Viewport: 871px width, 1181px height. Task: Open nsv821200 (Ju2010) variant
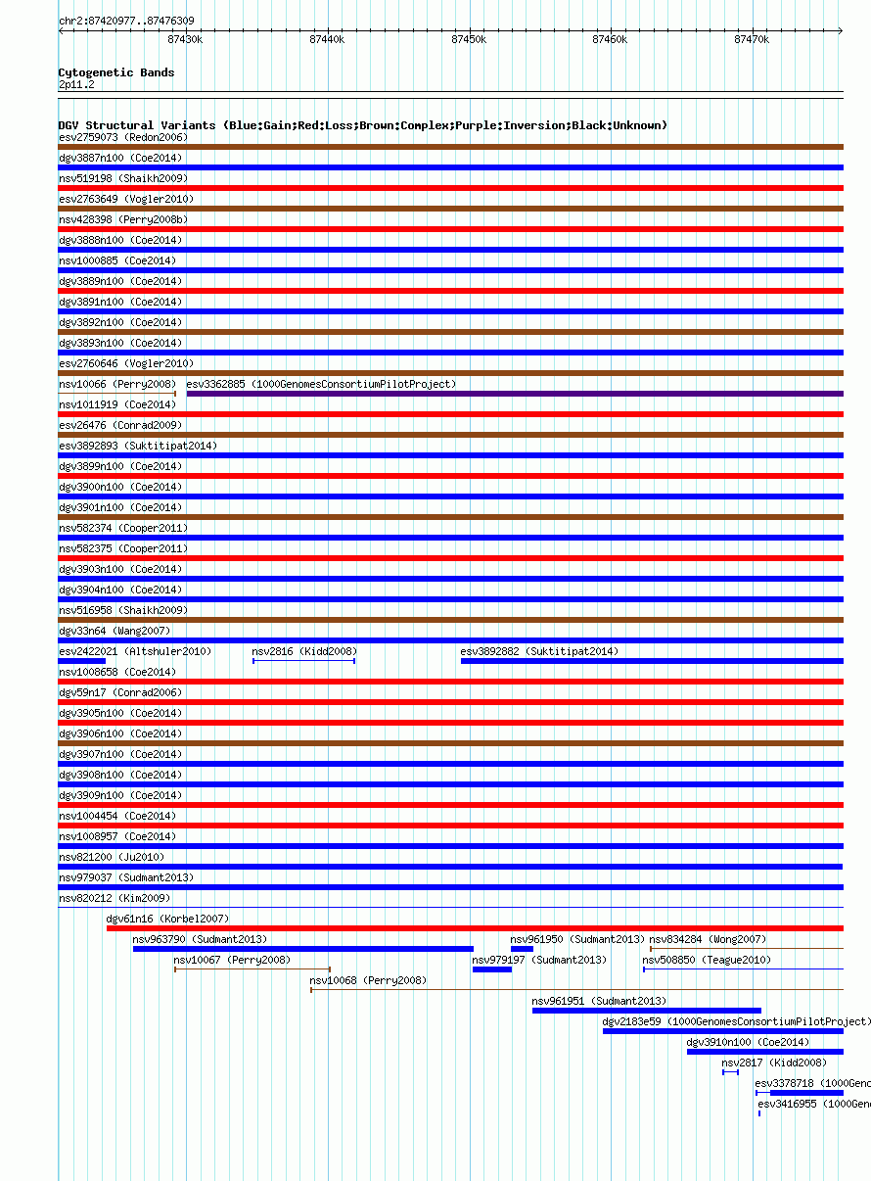click(x=112, y=857)
